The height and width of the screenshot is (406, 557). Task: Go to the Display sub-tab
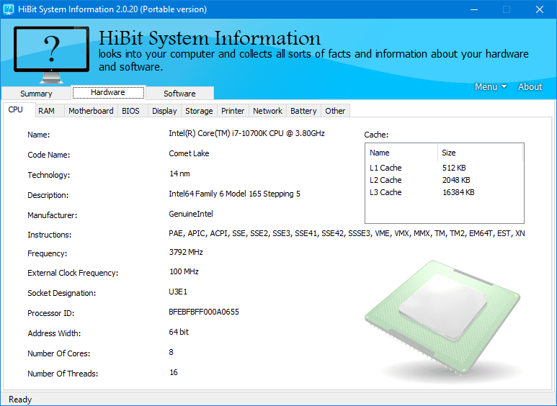164,111
